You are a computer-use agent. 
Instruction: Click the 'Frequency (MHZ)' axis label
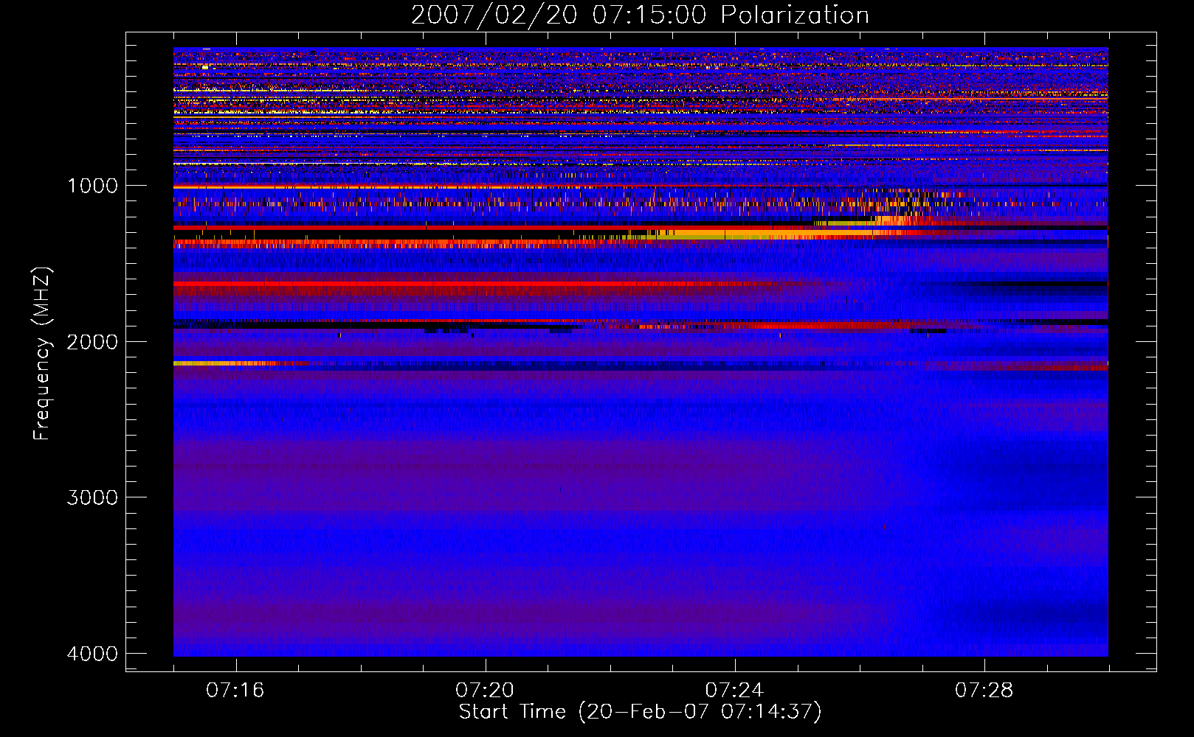tap(43, 354)
